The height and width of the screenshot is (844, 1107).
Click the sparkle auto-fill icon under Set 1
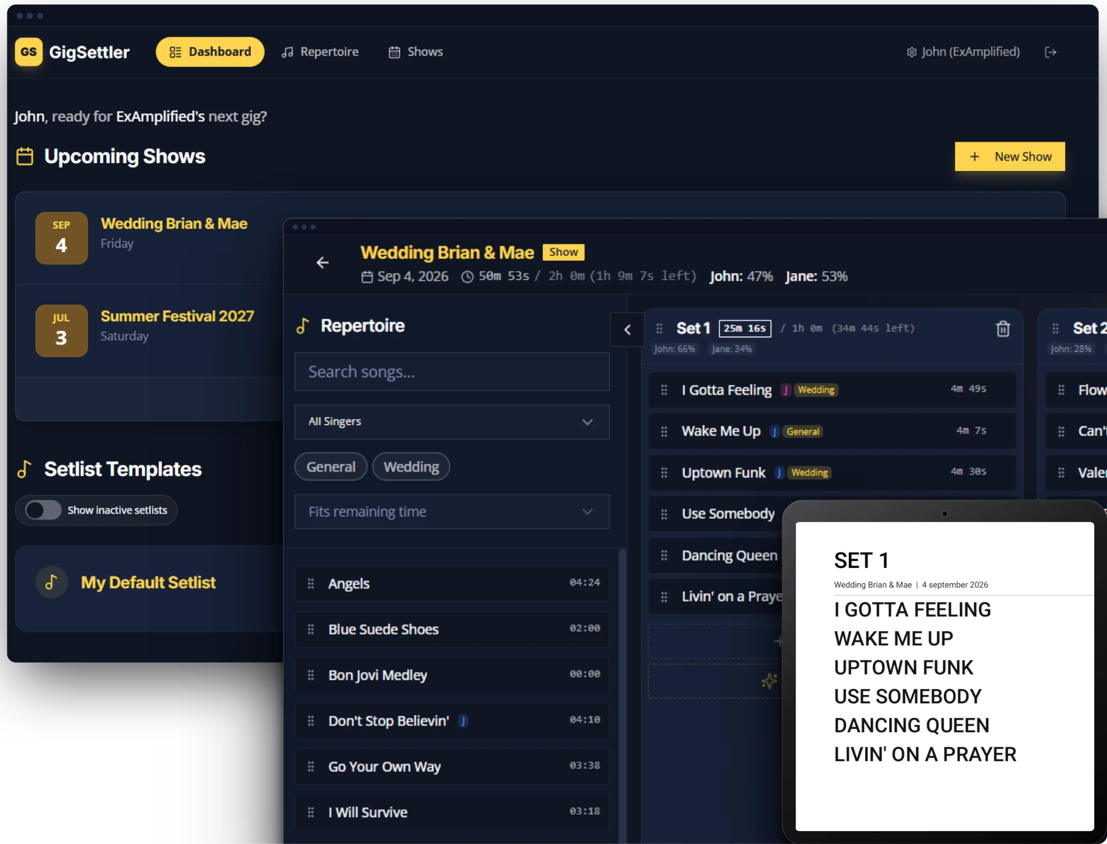click(769, 681)
